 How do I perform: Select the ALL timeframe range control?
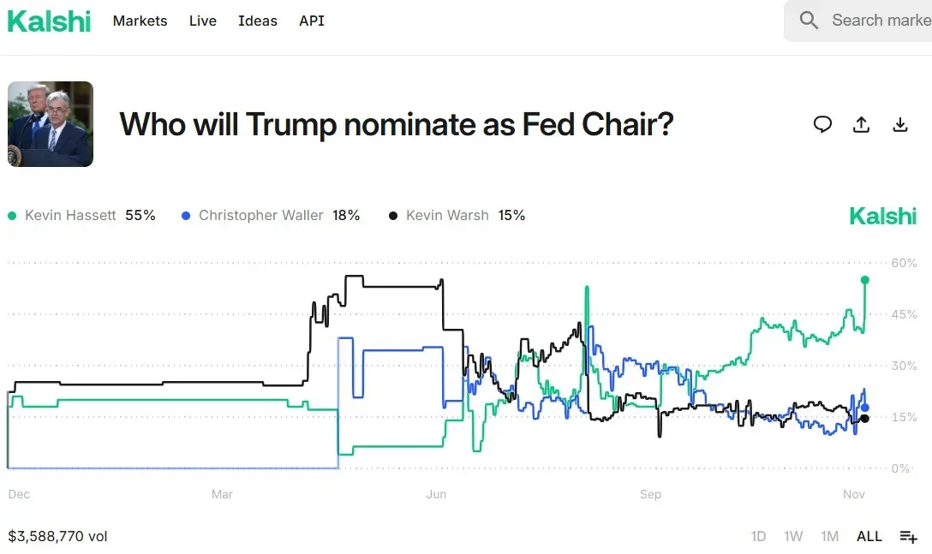tap(869, 535)
